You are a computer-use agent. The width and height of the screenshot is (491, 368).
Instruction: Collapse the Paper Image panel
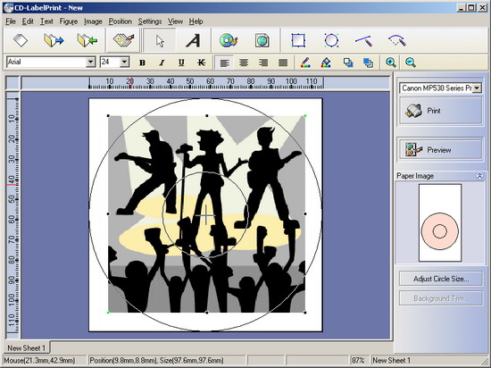click(x=479, y=176)
